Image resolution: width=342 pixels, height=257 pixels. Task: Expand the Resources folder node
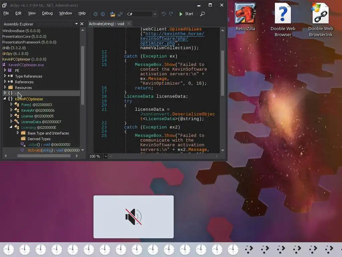(x=5, y=87)
